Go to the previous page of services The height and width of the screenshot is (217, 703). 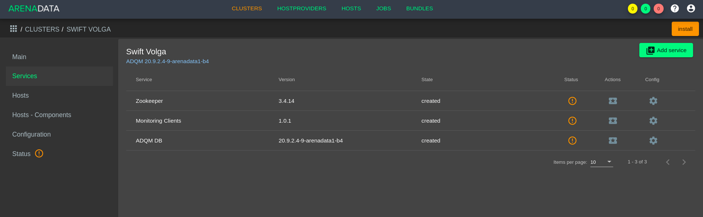coord(668,162)
